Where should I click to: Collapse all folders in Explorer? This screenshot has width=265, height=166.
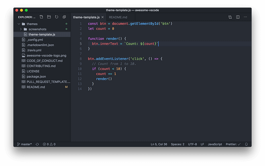[x=64, y=17]
